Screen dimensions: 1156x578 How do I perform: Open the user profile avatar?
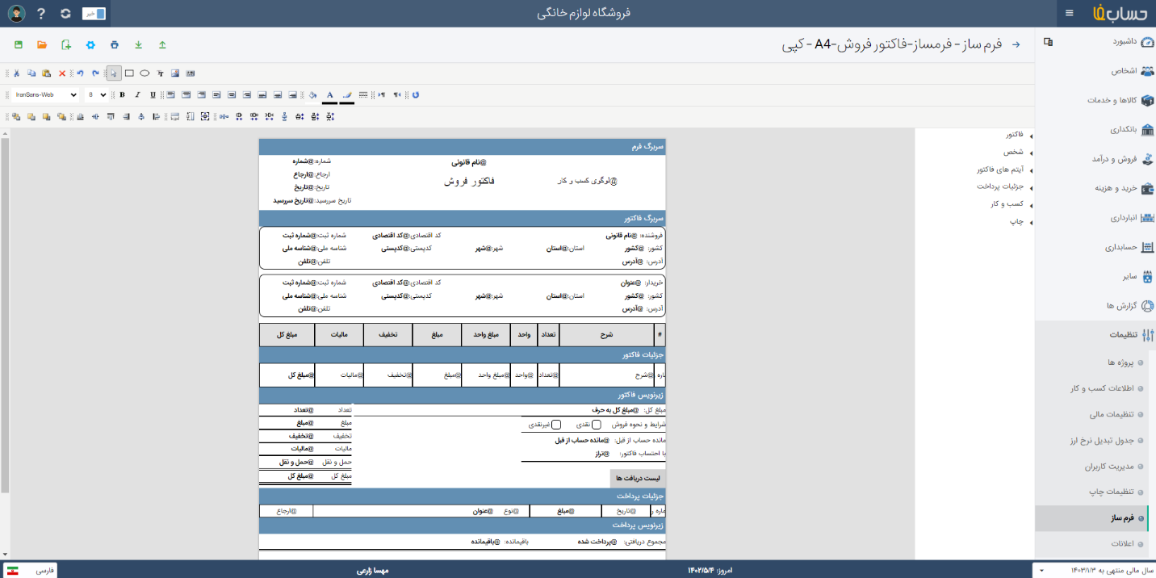coord(16,14)
